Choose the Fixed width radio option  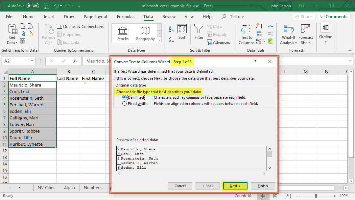[x=124, y=104]
